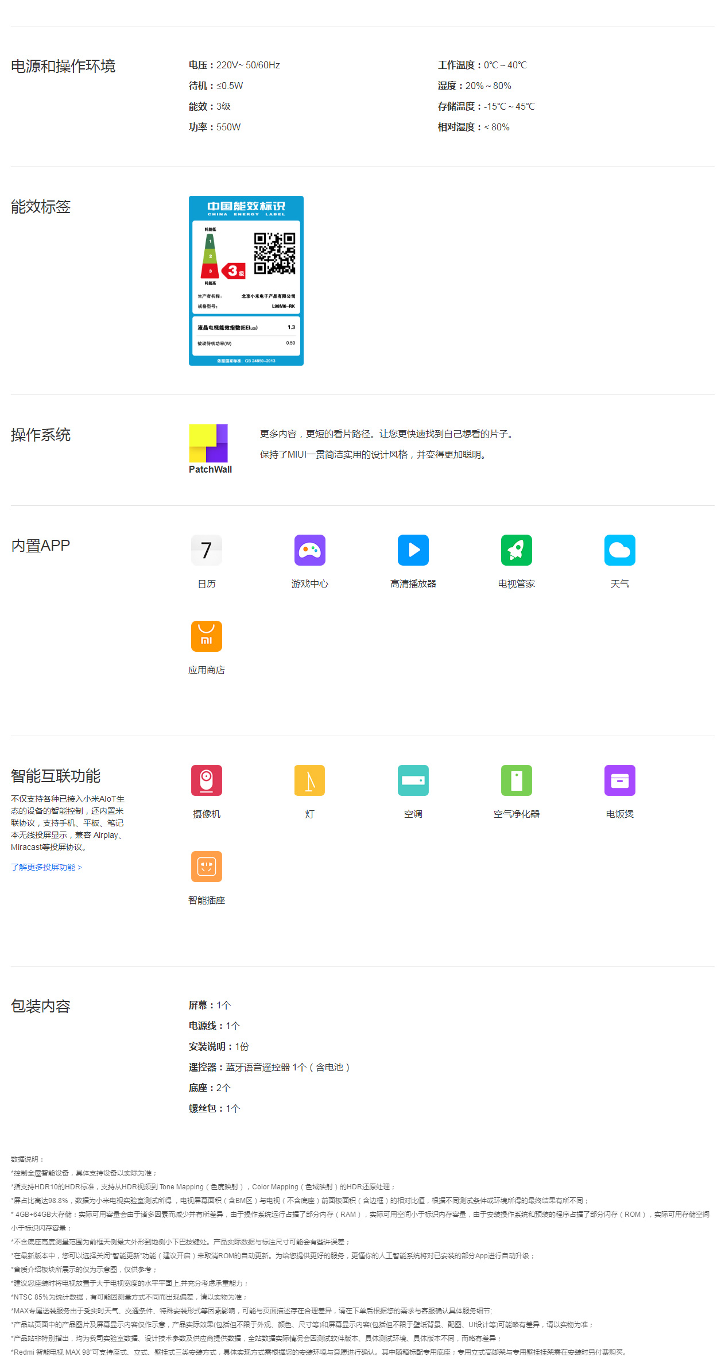Image resolution: width=725 pixels, height=1361 pixels.
Task: Click the Redmi 智能电视 MAX 98 footnote
Action: [320, 1352]
